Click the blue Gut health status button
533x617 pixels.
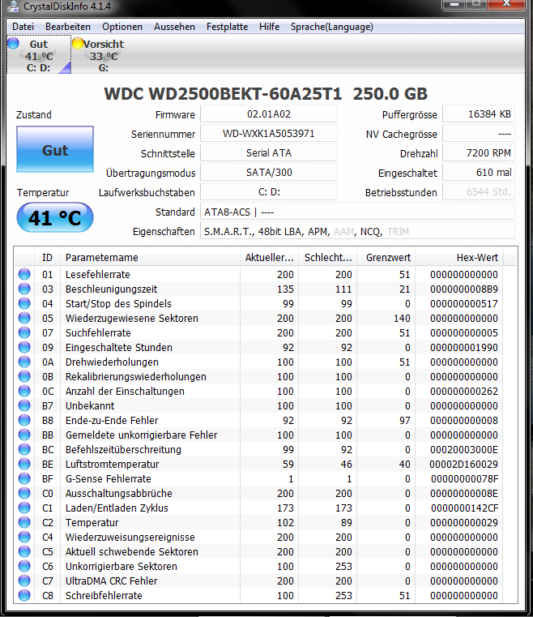pos(55,149)
